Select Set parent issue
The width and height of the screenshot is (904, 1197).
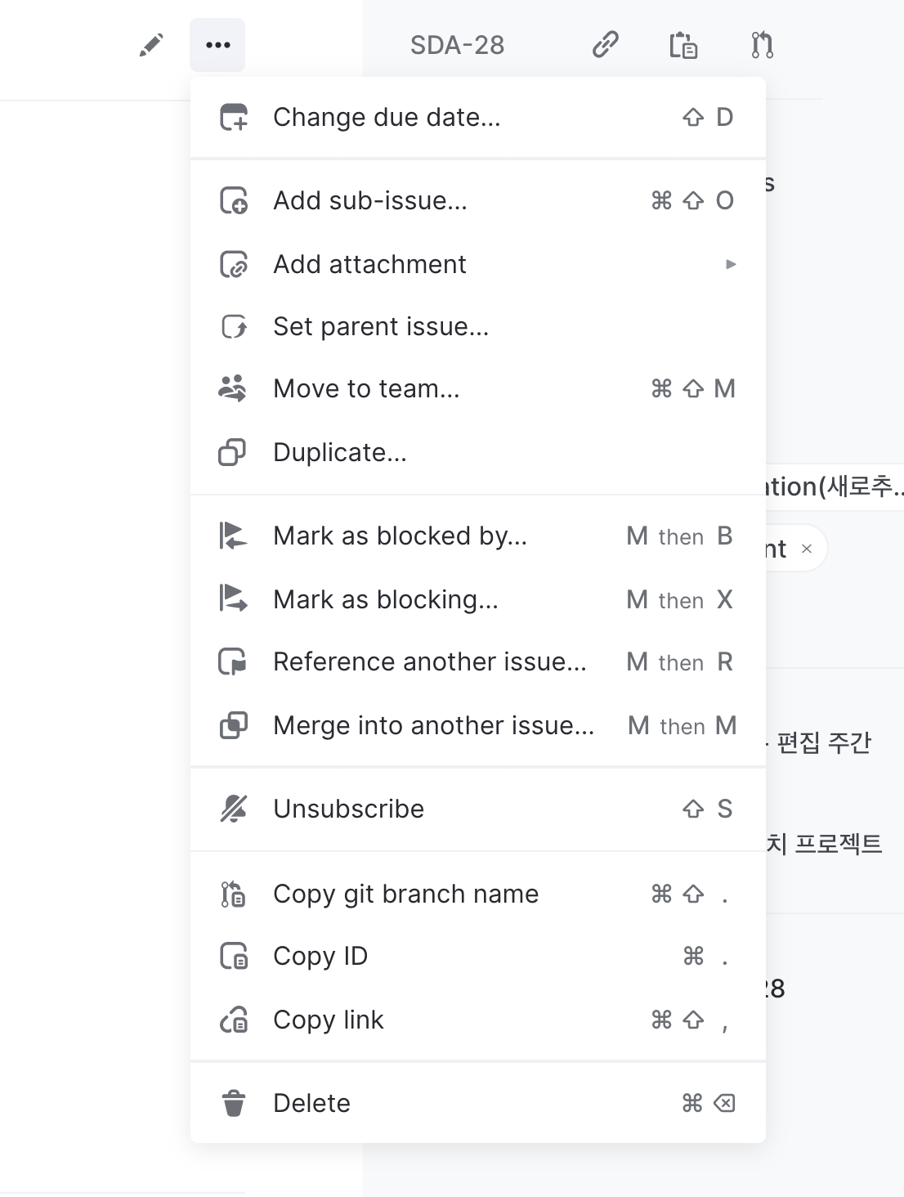click(381, 327)
